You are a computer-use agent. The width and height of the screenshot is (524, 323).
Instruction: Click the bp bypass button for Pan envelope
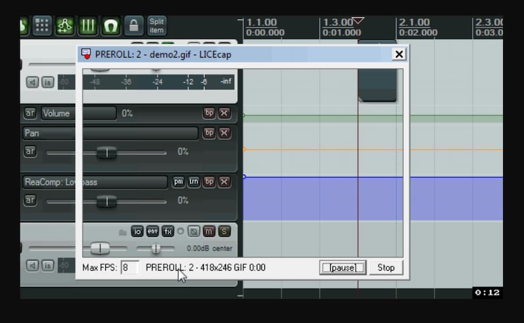click(x=209, y=133)
